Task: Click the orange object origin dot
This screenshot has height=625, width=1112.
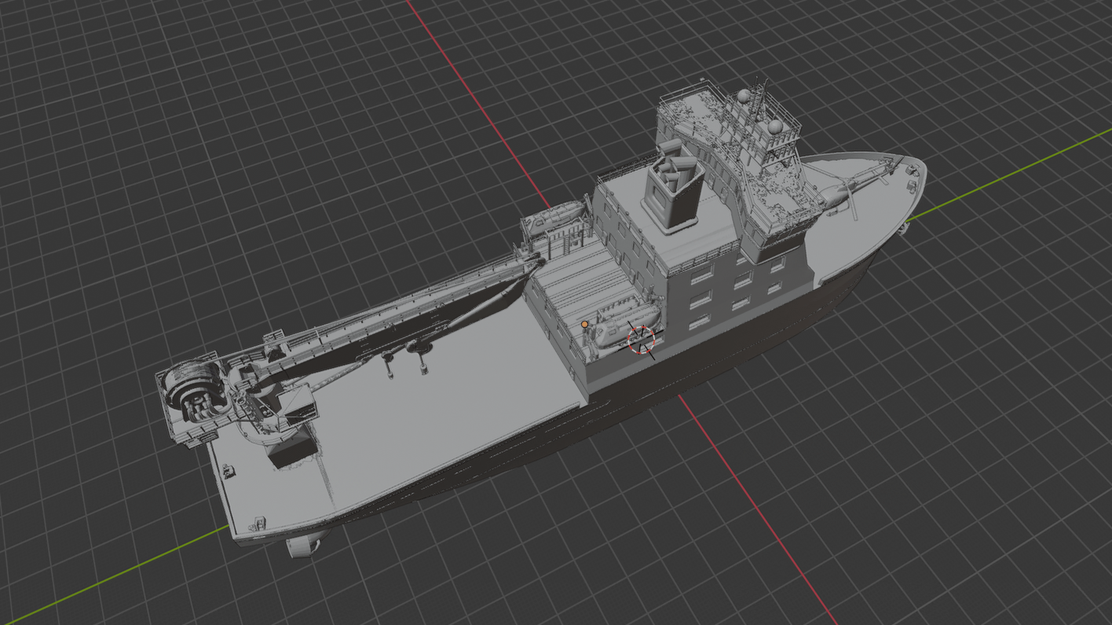Action: click(585, 325)
